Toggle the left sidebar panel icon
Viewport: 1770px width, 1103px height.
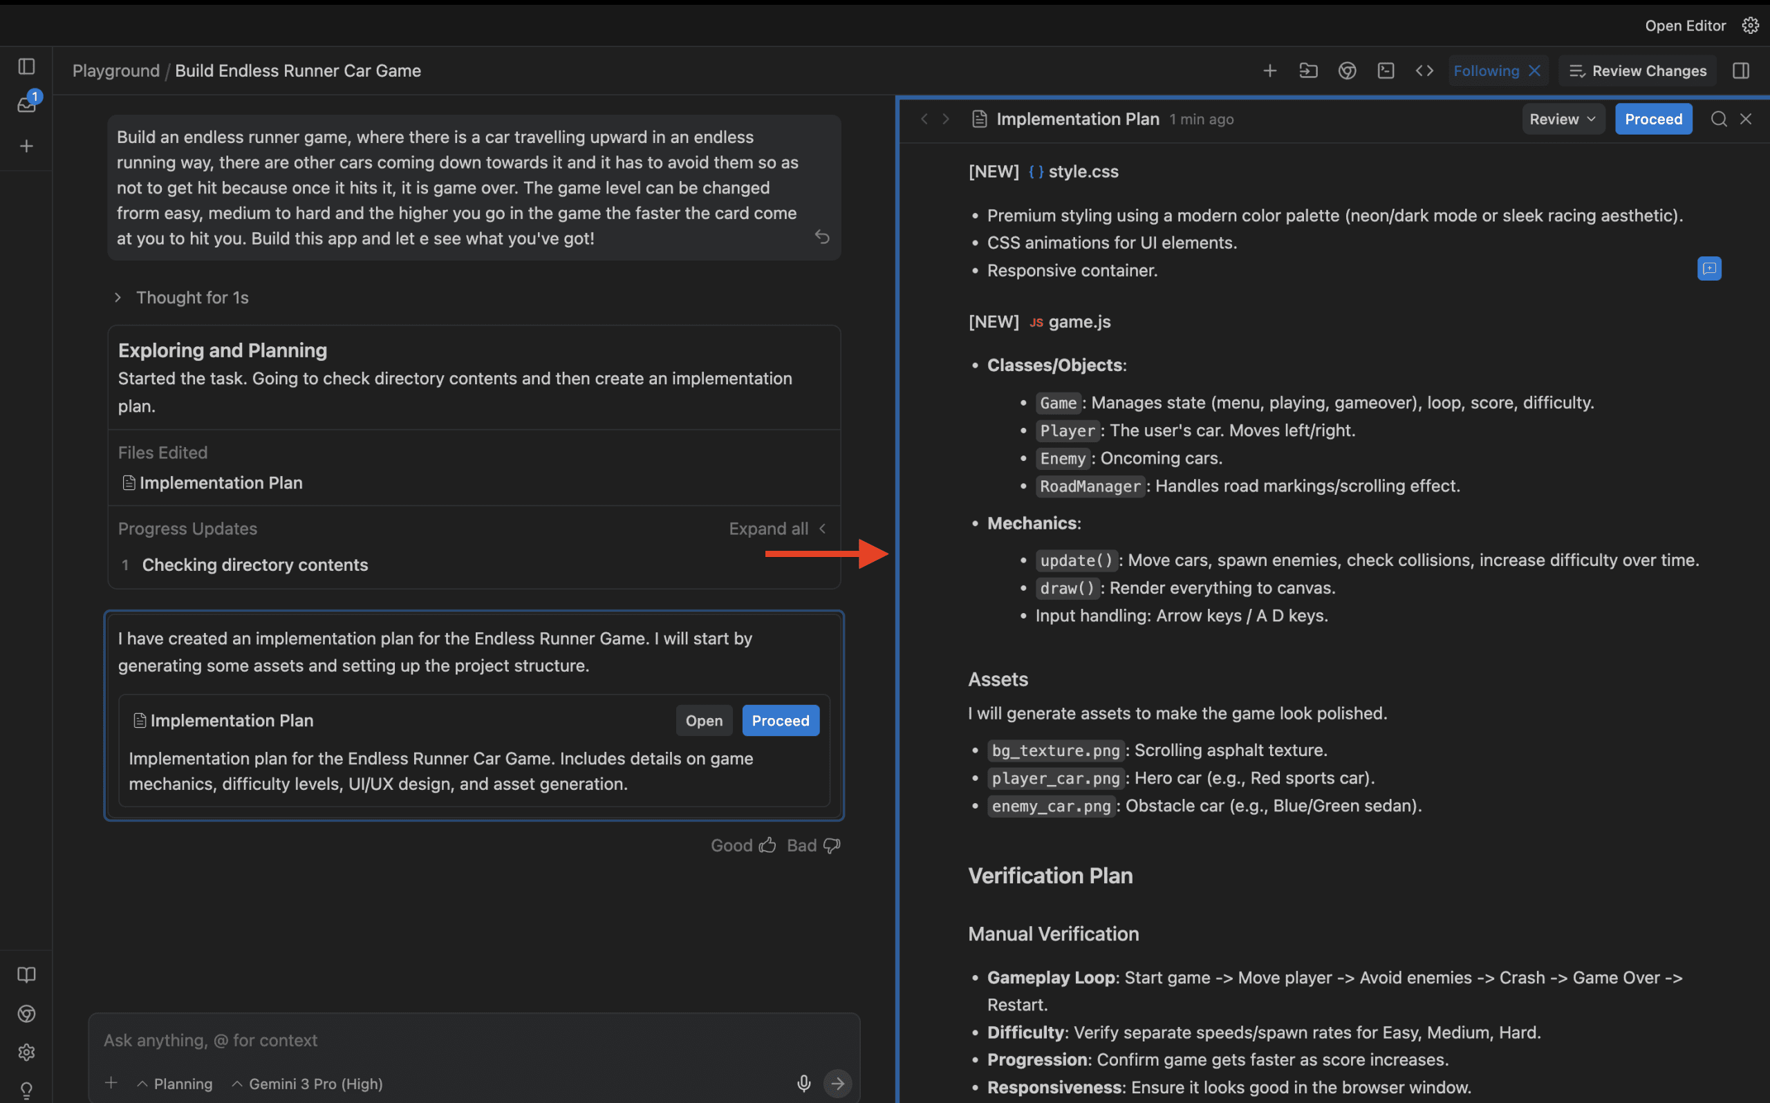click(26, 66)
